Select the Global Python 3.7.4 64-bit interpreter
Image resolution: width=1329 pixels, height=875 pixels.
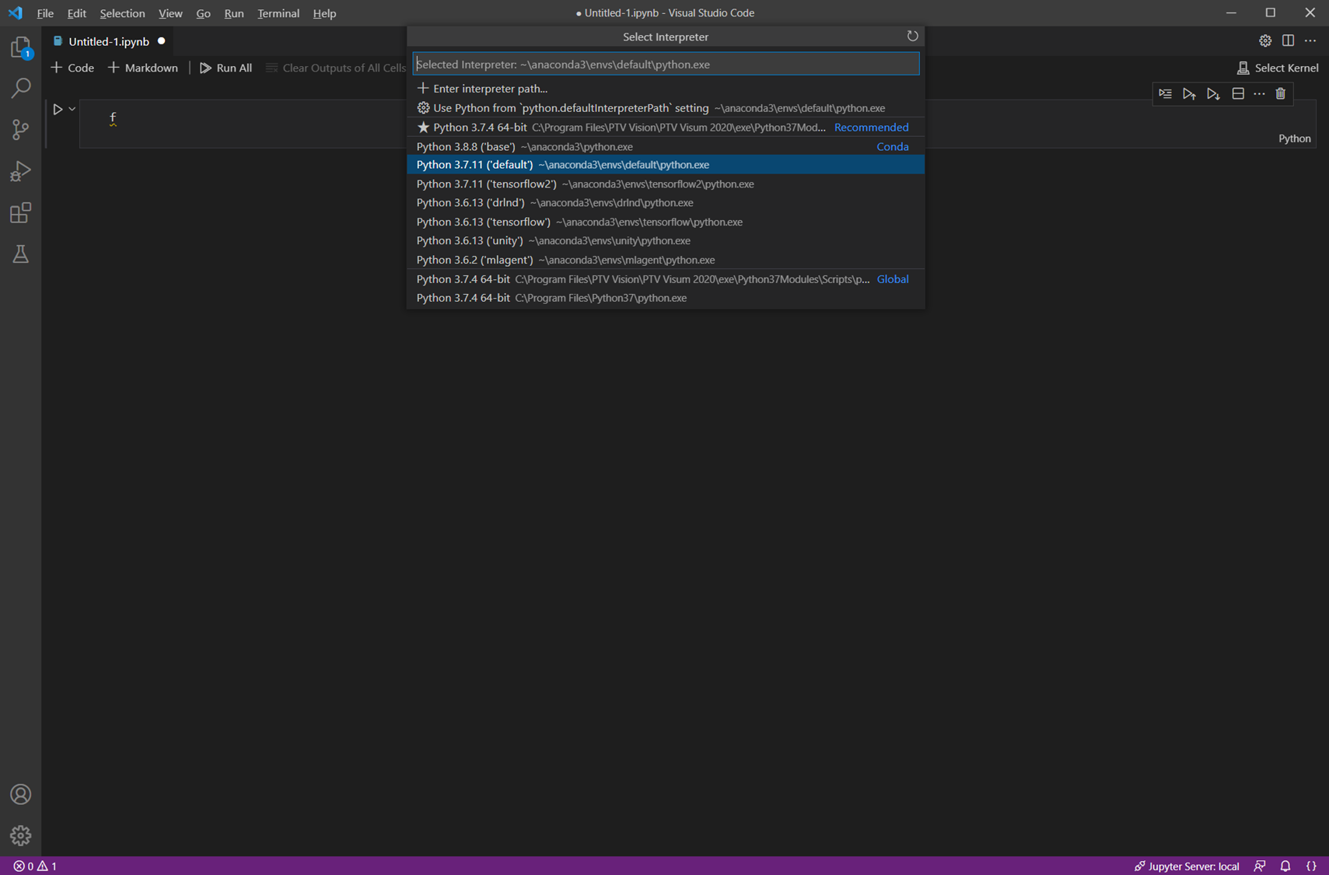(x=666, y=279)
